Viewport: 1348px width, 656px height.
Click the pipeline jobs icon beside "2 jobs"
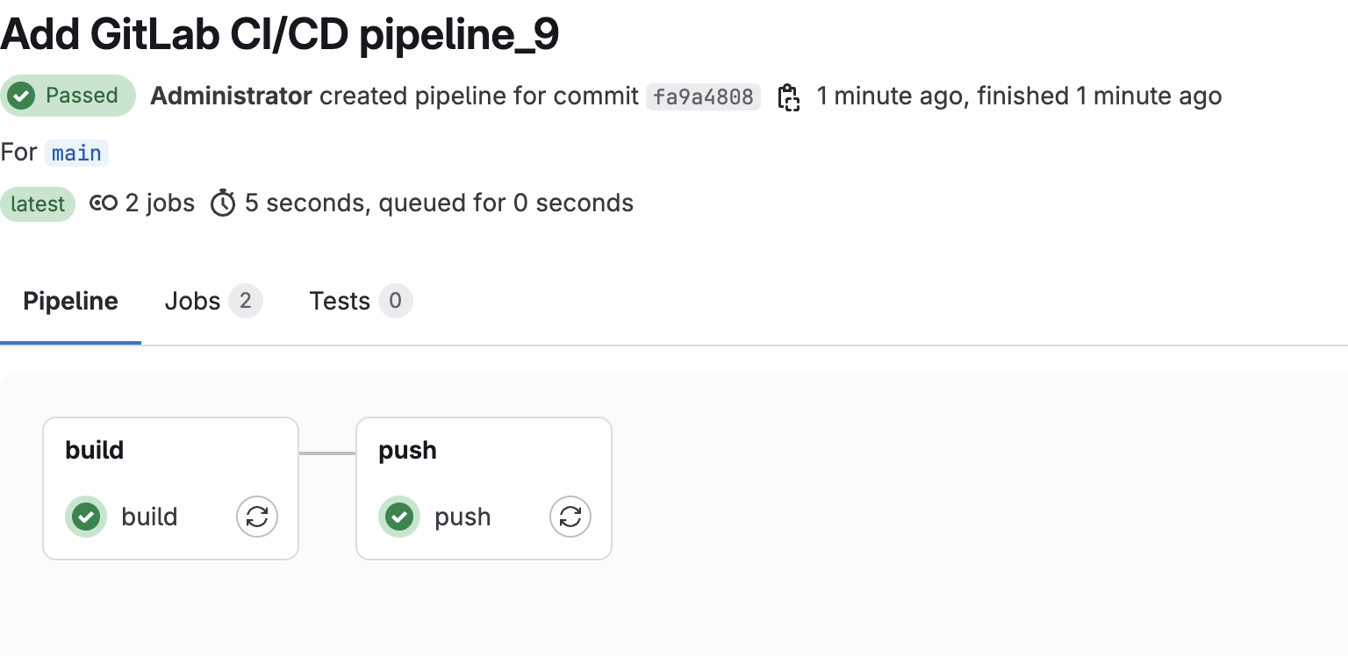click(104, 203)
